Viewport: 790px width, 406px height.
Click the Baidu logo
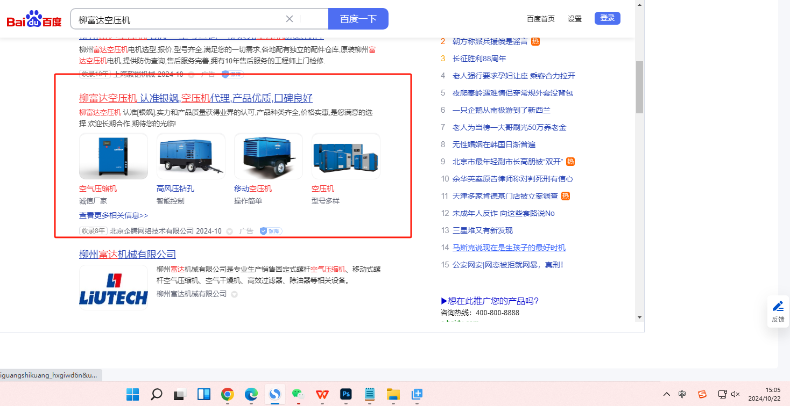(x=34, y=19)
